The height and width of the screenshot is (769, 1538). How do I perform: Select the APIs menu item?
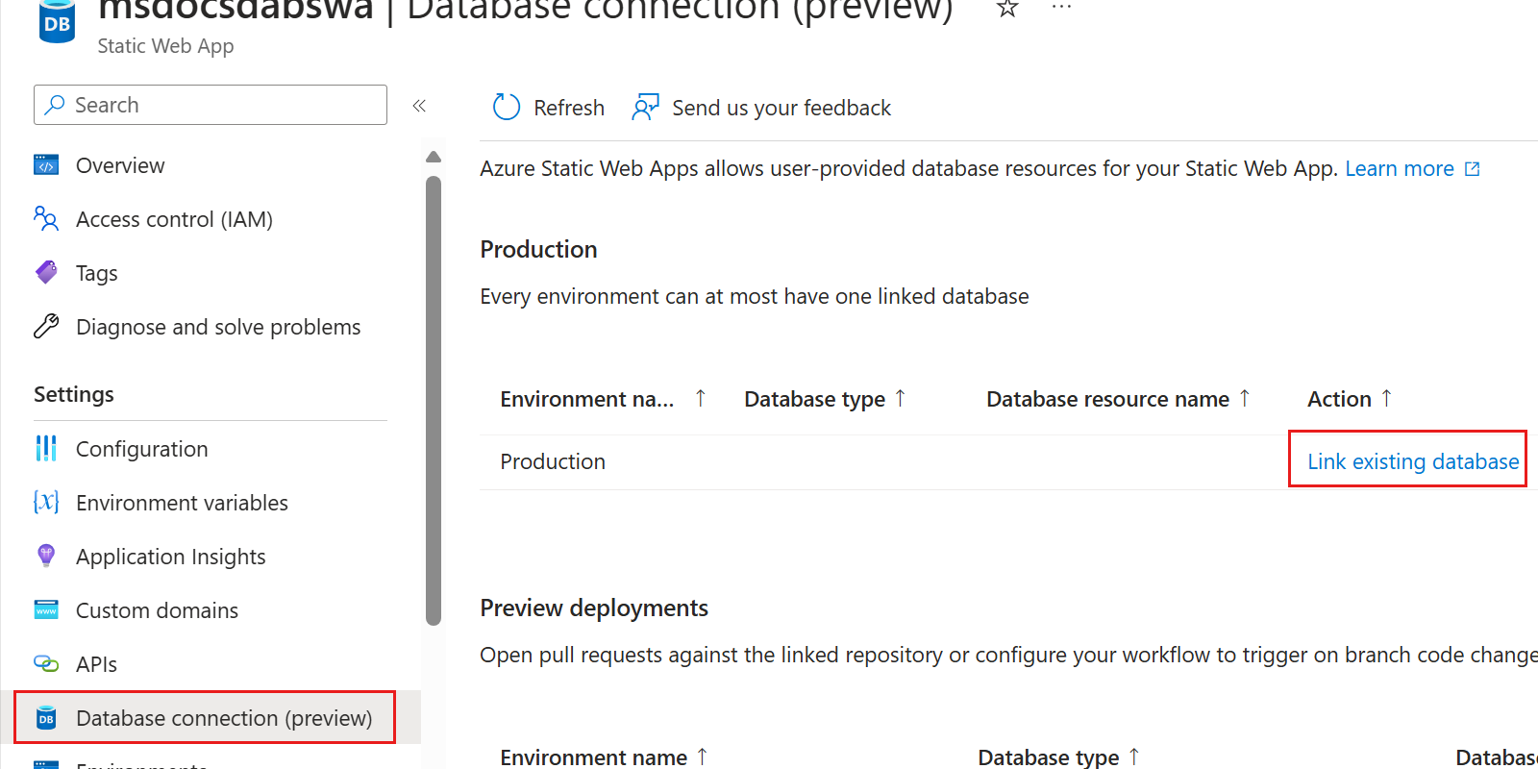click(x=96, y=664)
